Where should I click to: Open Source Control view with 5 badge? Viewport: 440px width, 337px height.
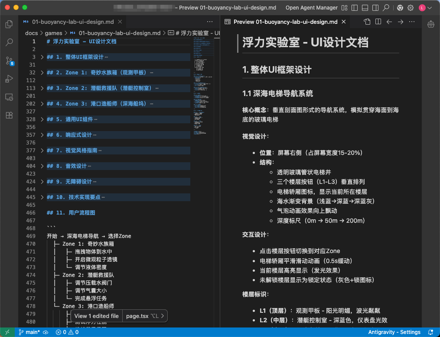pos(9,61)
